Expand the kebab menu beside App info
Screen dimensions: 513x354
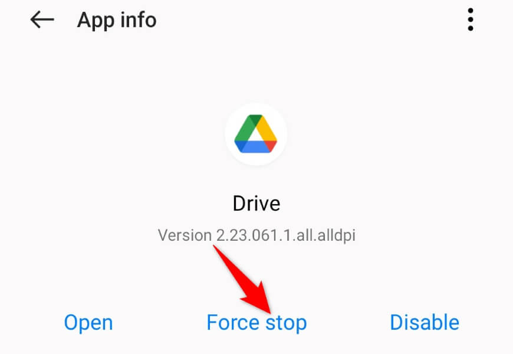click(471, 19)
